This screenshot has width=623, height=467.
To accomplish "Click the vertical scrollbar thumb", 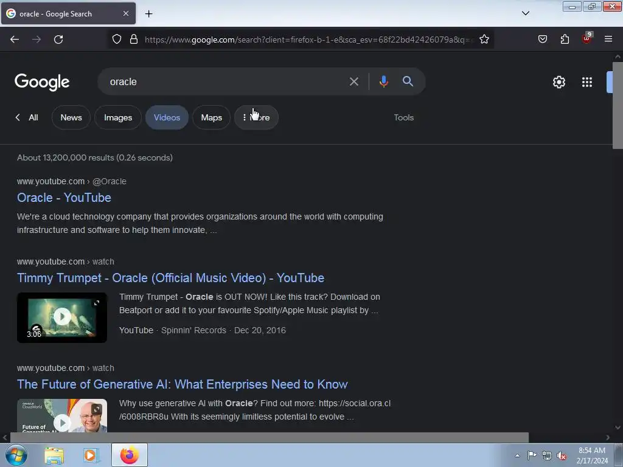I will 618,105.
